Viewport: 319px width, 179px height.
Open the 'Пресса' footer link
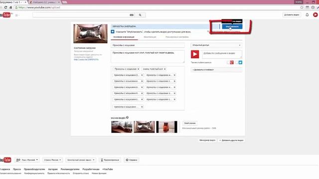pyautogui.click(x=17, y=169)
